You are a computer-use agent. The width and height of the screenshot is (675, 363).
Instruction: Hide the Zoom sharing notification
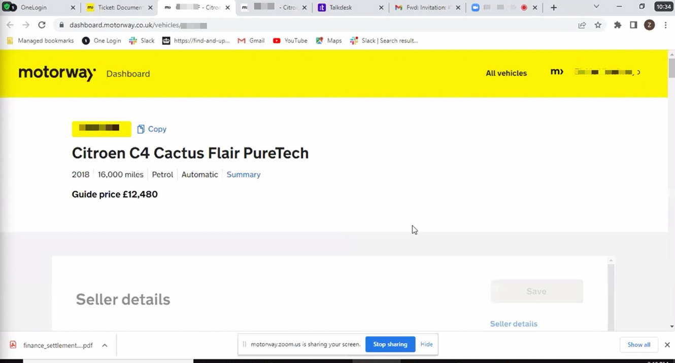tap(426, 344)
